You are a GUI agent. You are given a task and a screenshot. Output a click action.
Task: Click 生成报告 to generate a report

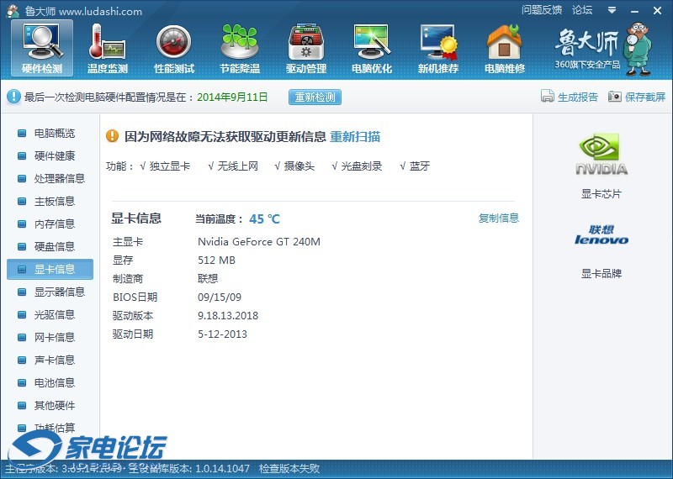pos(570,97)
